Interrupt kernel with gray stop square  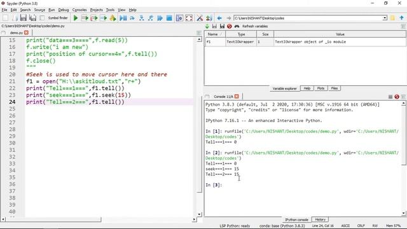[x=390, y=97]
